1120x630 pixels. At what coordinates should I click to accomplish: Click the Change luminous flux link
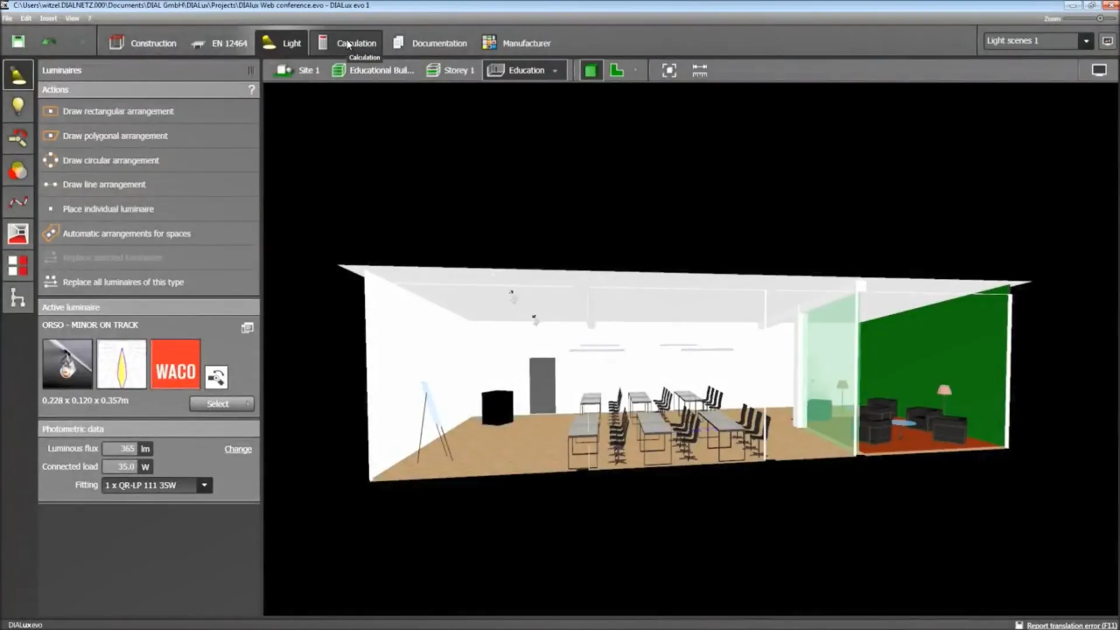point(238,449)
